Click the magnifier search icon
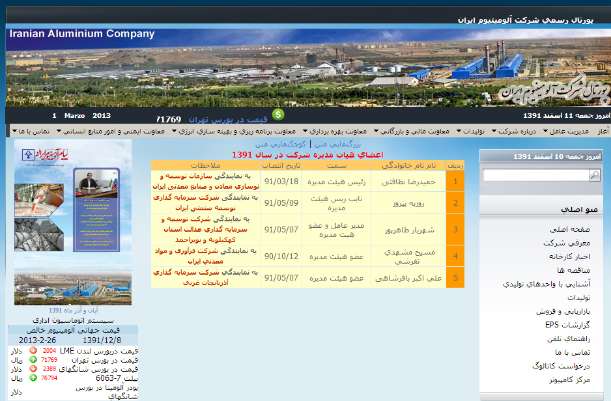The height and width of the screenshot is (401, 611). [595, 175]
